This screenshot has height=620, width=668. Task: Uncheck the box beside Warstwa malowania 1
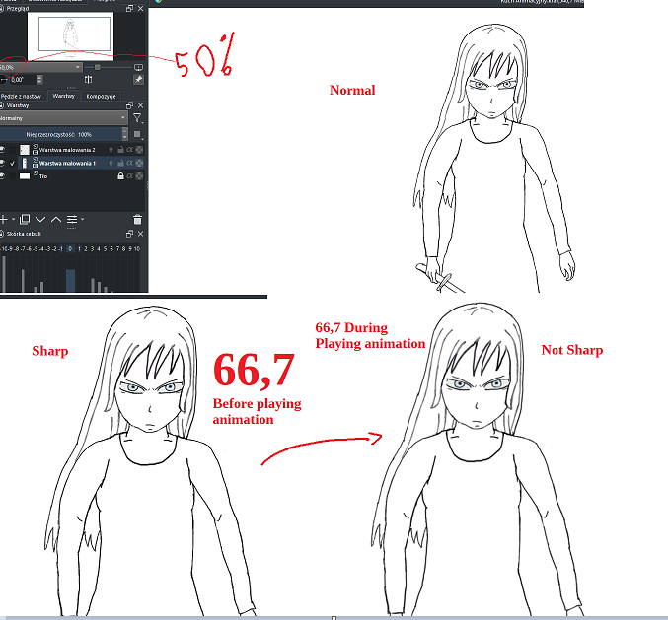coord(13,163)
